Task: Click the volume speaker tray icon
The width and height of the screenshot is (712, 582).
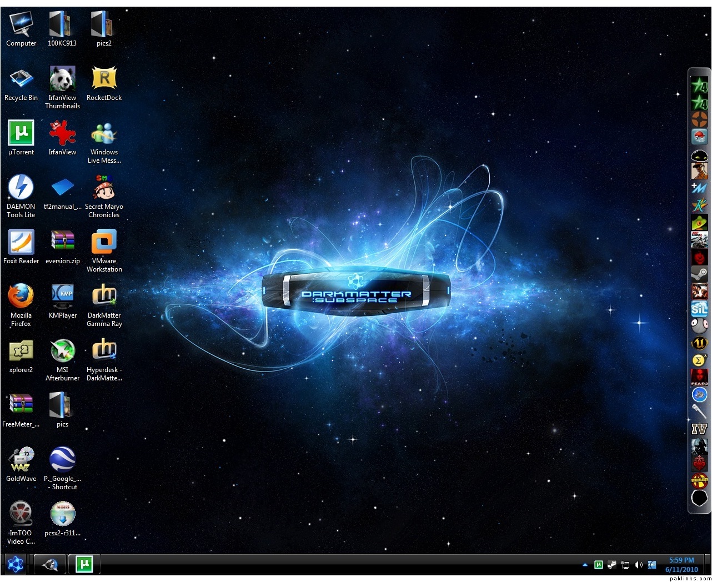Action: pyautogui.click(x=638, y=565)
